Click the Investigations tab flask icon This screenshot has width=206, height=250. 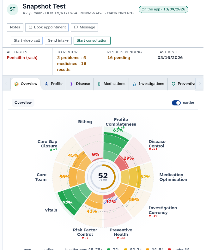[135, 84]
